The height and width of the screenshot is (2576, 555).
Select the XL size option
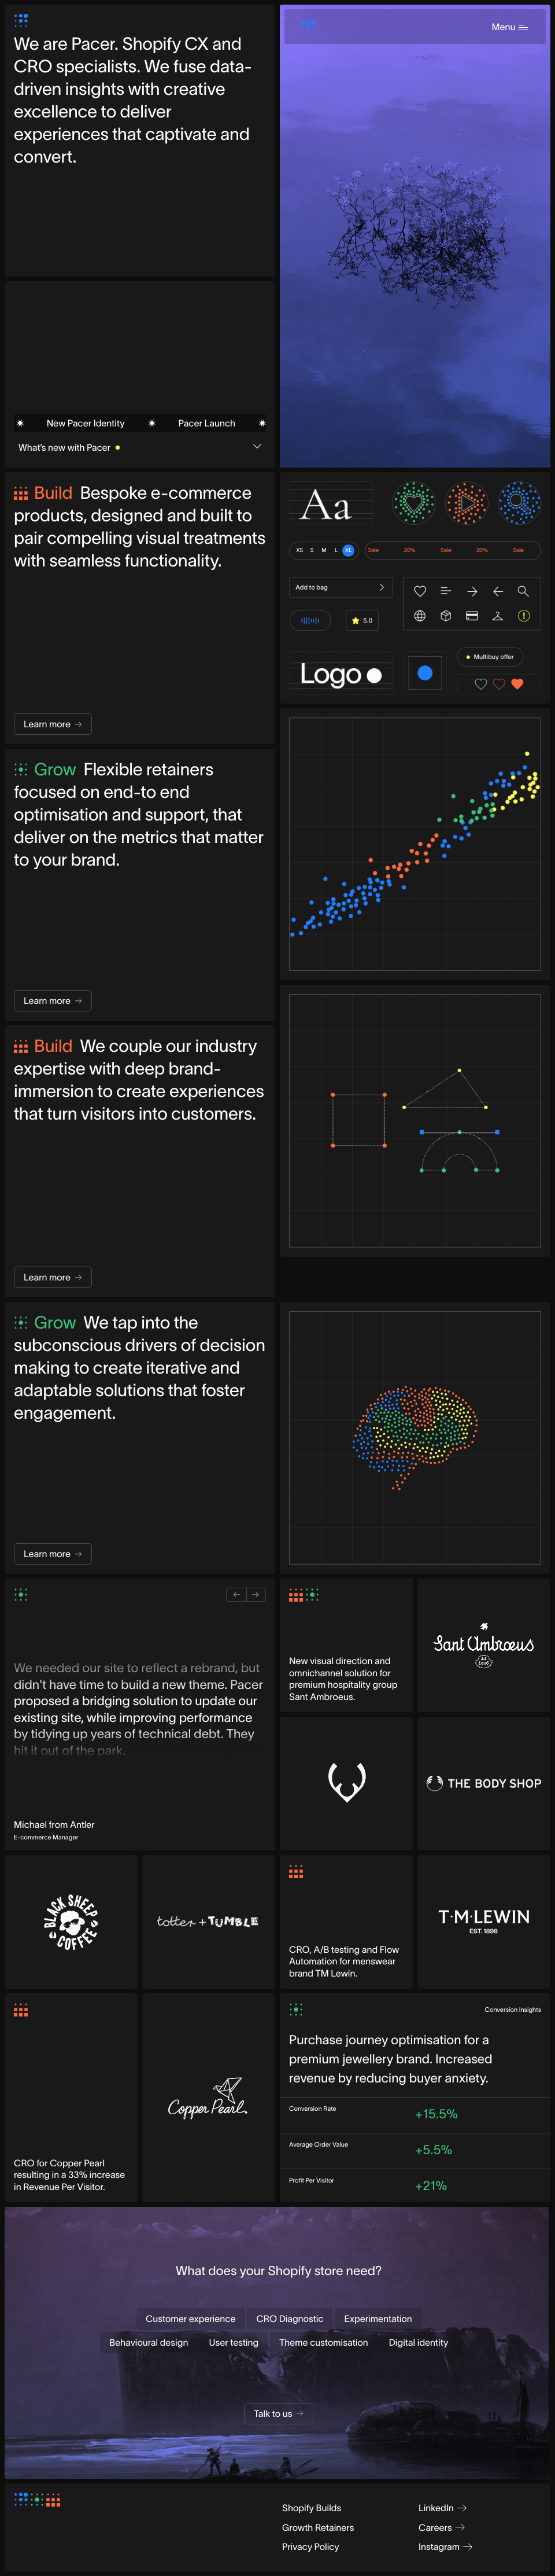coord(348,550)
